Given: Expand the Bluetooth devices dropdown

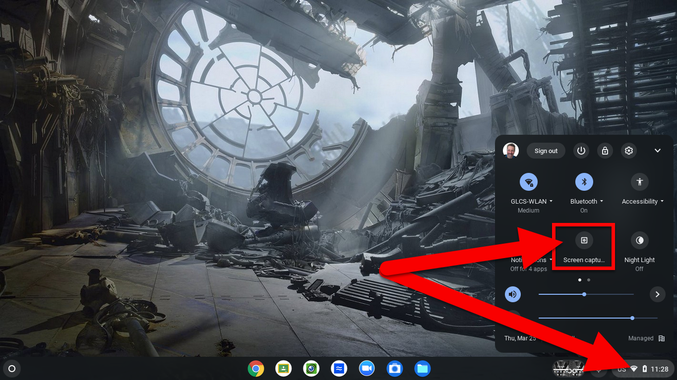Looking at the screenshot, I should (587, 202).
